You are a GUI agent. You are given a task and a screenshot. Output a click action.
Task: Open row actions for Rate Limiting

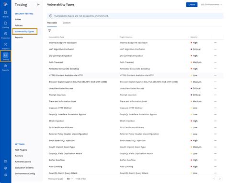pos(216,167)
